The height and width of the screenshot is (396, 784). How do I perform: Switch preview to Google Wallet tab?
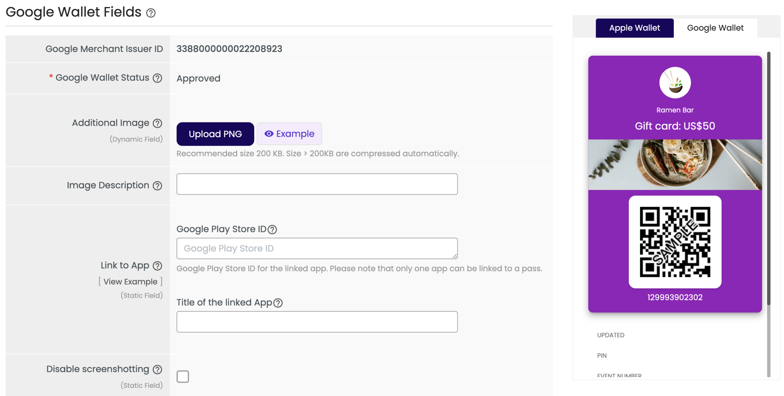click(715, 28)
